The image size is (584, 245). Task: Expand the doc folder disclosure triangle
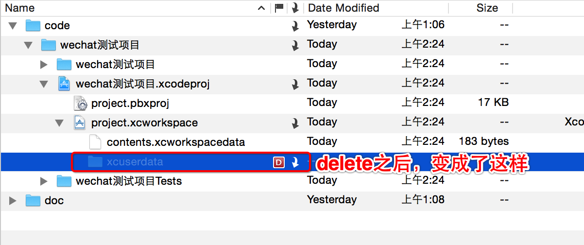point(13,200)
